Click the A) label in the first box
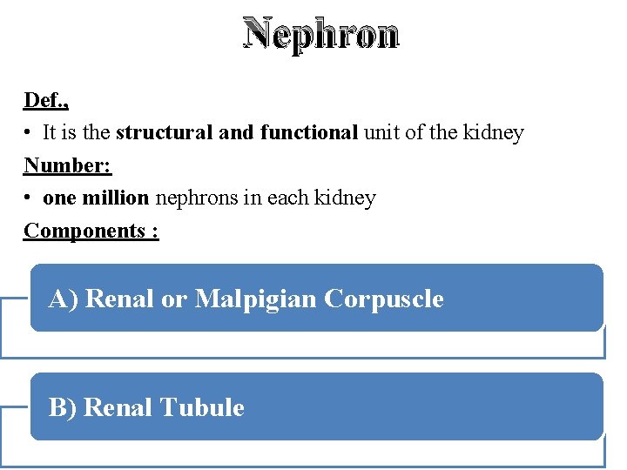Viewport: 627px width, 470px height. click(x=64, y=299)
